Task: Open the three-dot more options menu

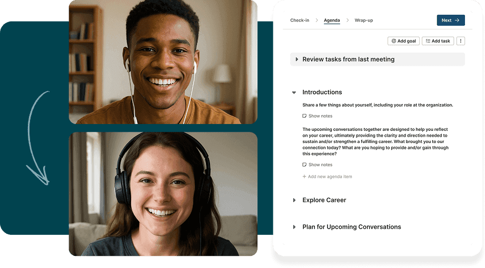Action: click(x=460, y=41)
